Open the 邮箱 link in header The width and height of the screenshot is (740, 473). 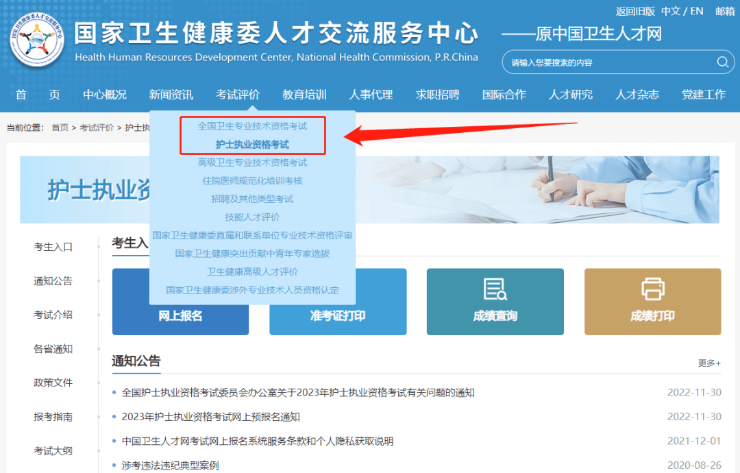click(x=725, y=11)
